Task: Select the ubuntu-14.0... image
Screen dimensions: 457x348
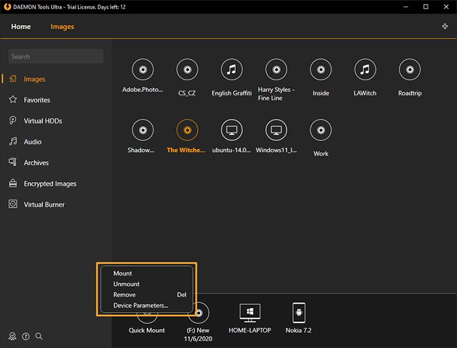Action: pos(232,130)
